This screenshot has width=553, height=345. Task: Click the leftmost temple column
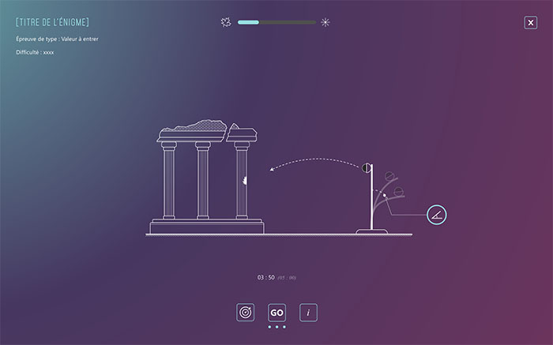168,182
